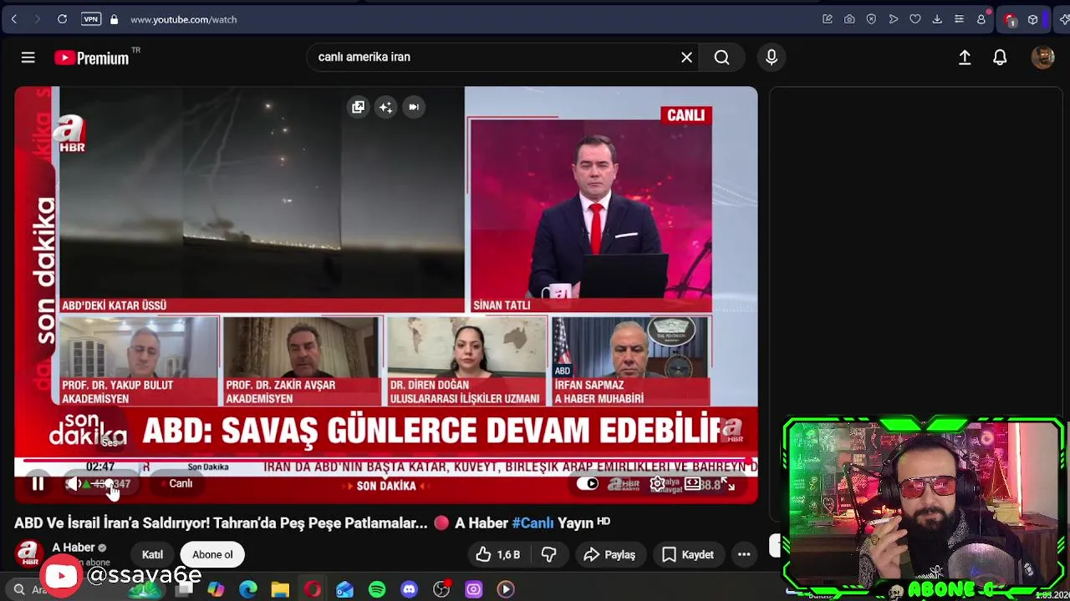Save video with Kaydet button
Screen dimensions: 1070x601
[688, 554]
